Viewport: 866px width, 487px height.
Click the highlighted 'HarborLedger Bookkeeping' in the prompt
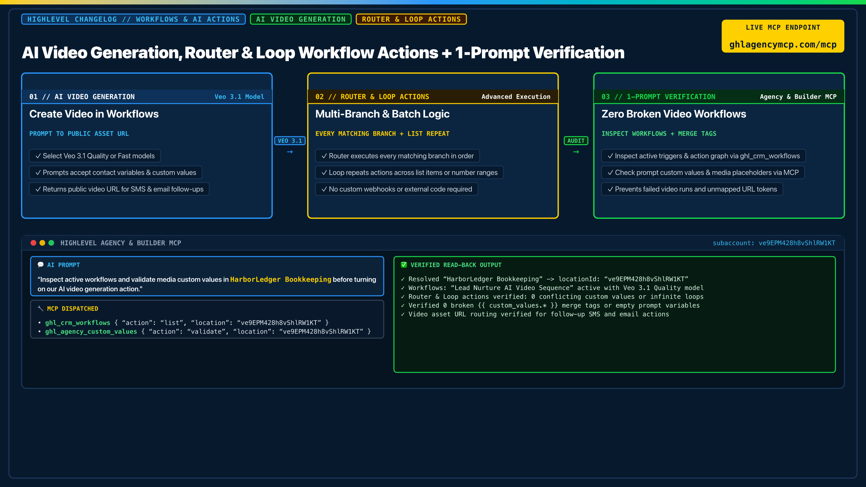(281, 279)
